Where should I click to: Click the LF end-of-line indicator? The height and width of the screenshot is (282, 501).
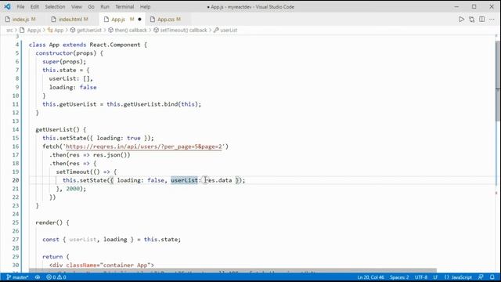point(435,277)
